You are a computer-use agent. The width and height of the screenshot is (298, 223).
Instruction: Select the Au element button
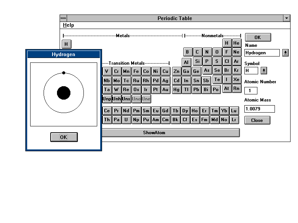(165, 90)
